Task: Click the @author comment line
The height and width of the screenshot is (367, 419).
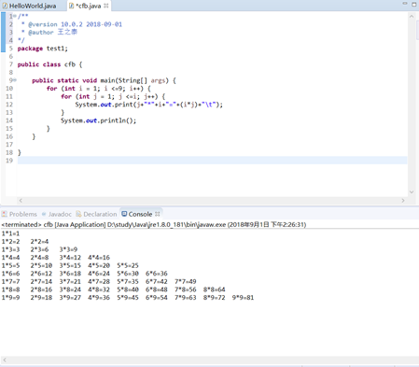Action: [x=49, y=32]
